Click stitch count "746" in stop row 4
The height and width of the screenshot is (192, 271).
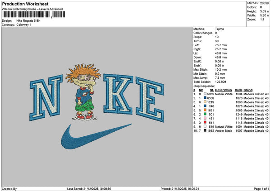[211, 106]
